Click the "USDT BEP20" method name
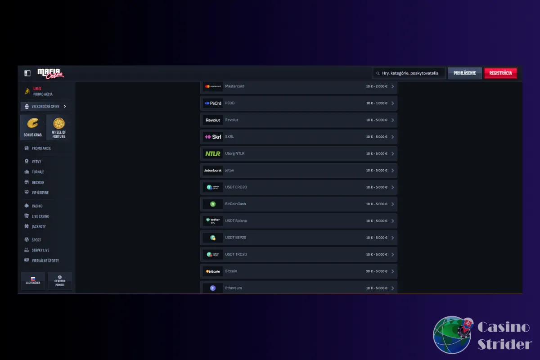Image resolution: width=540 pixels, height=360 pixels. click(236, 238)
